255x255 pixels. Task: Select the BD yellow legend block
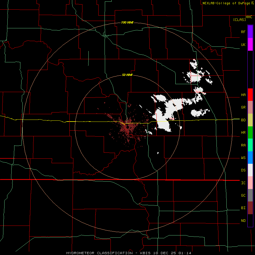pyautogui.click(x=250, y=120)
